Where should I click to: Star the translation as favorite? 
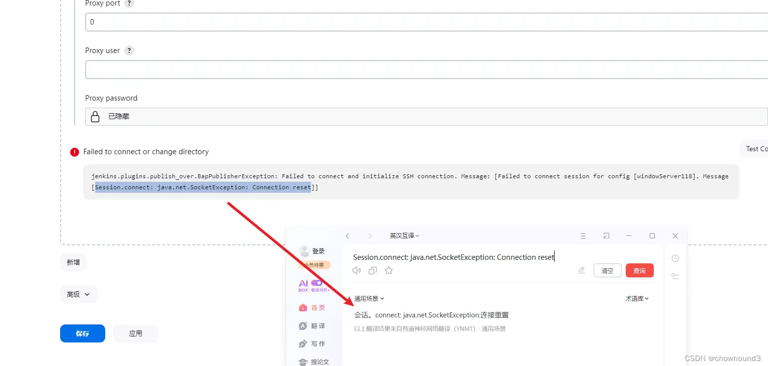[x=389, y=270]
